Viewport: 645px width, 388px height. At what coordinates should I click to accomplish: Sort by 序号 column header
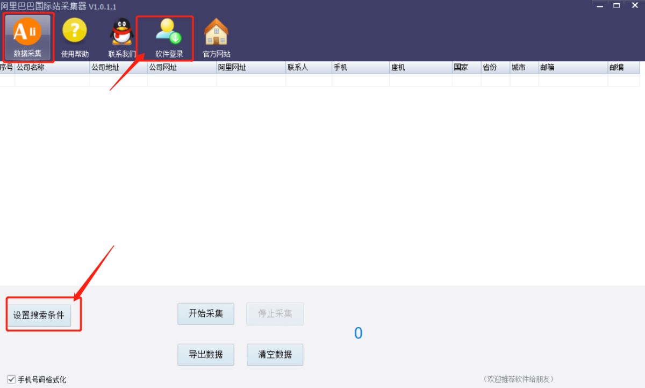point(7,68)
